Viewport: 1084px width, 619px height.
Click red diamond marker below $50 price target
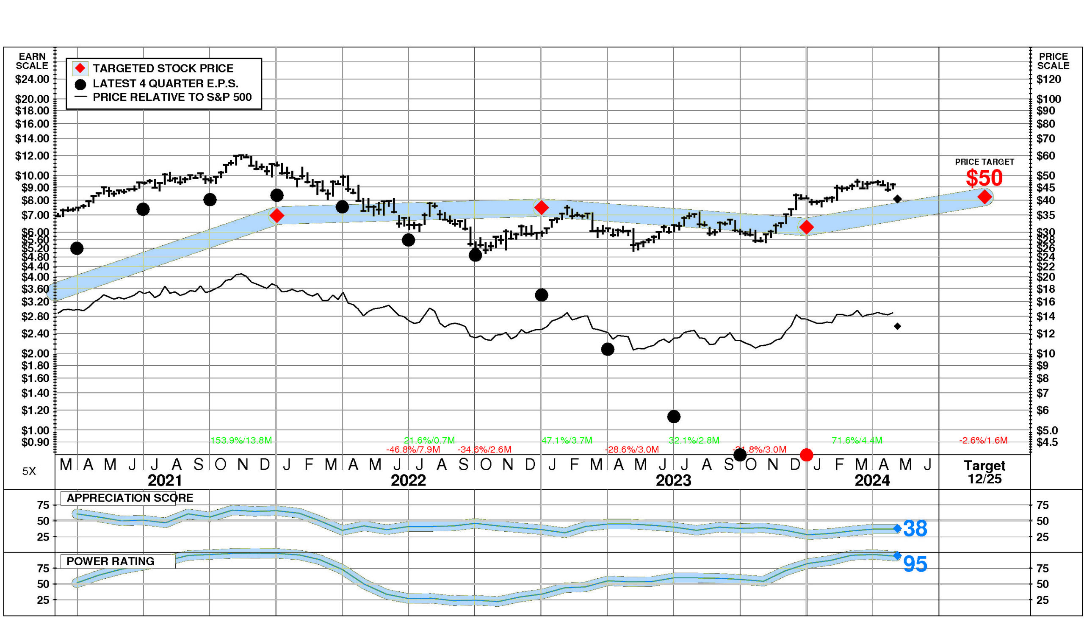point(984,197)
